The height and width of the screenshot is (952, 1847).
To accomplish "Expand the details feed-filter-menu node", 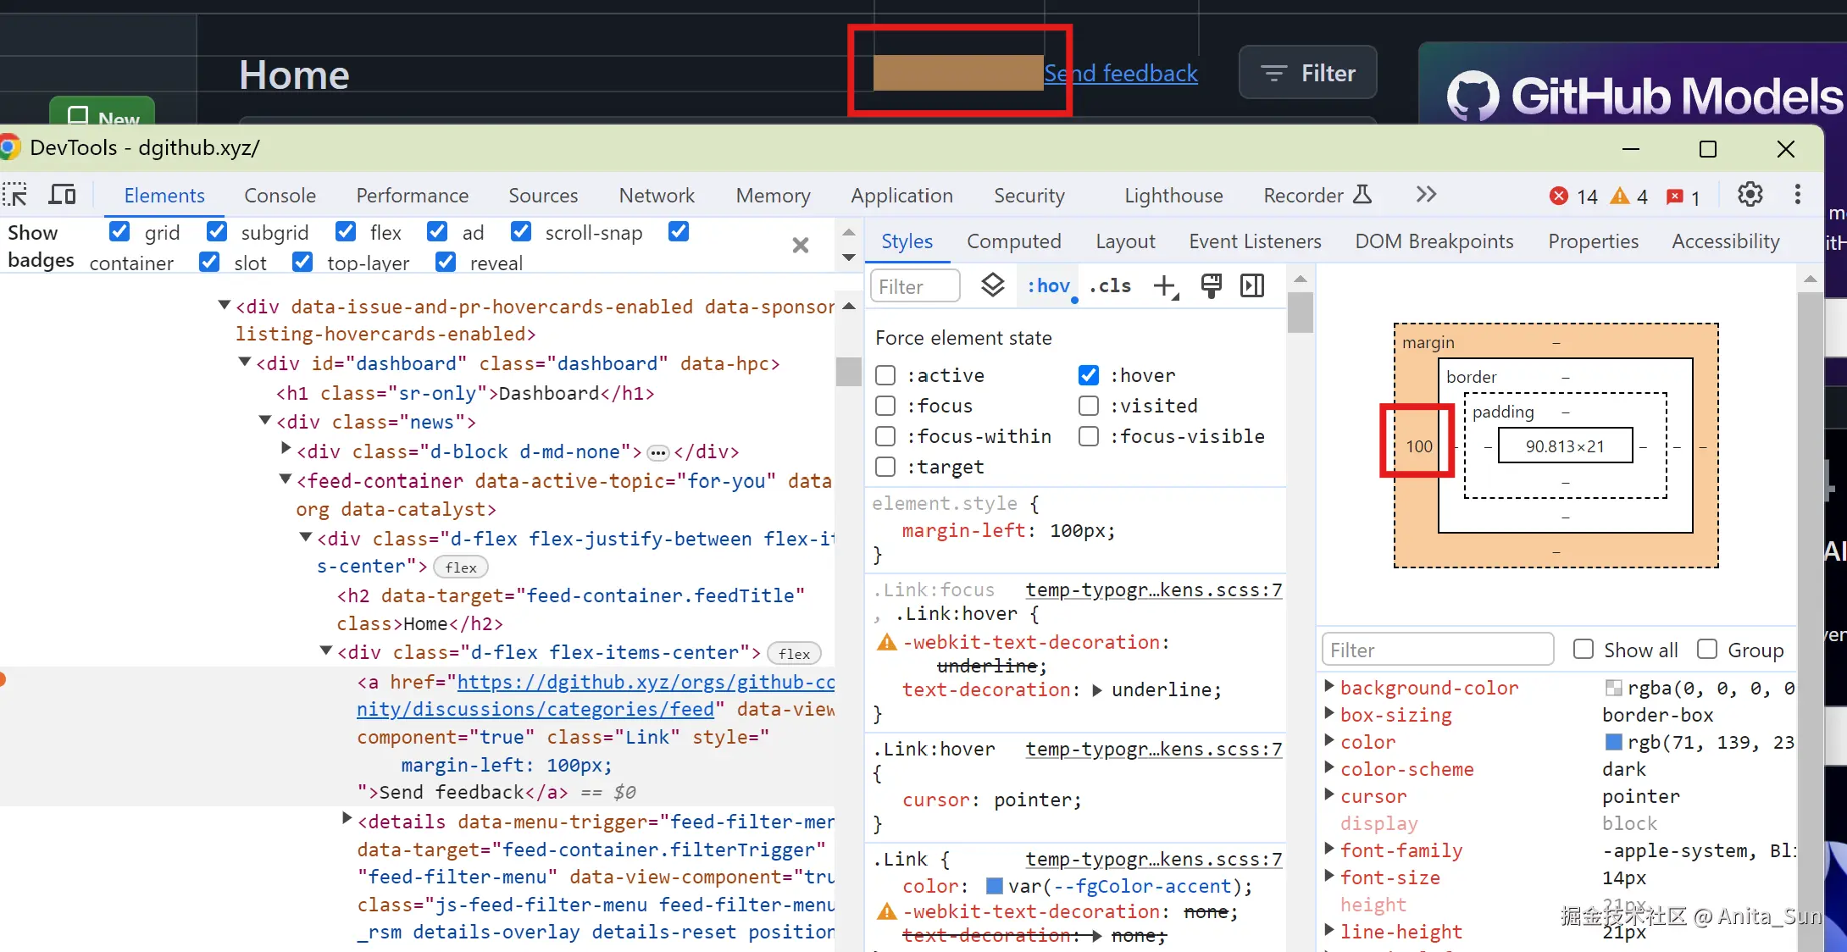I will (x=347, y=818).
